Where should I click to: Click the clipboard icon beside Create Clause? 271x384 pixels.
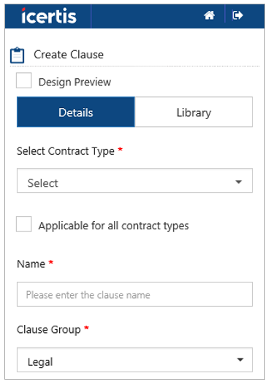pyautogui.click(x=17, y=55)
